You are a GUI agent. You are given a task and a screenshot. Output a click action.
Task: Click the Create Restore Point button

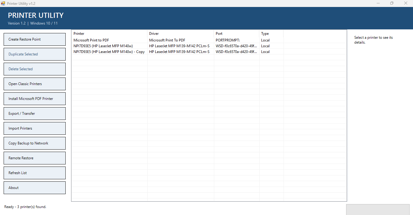coord(34,39)
